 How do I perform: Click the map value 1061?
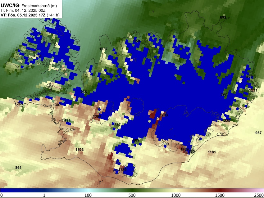coord(38,56)
